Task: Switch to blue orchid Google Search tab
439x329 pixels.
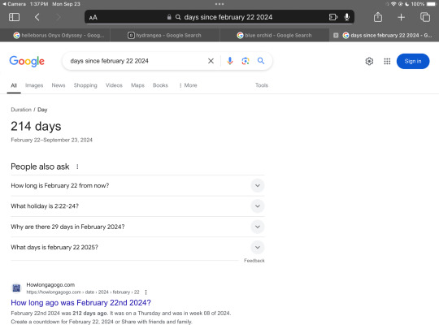Action: tap(275, 35)
